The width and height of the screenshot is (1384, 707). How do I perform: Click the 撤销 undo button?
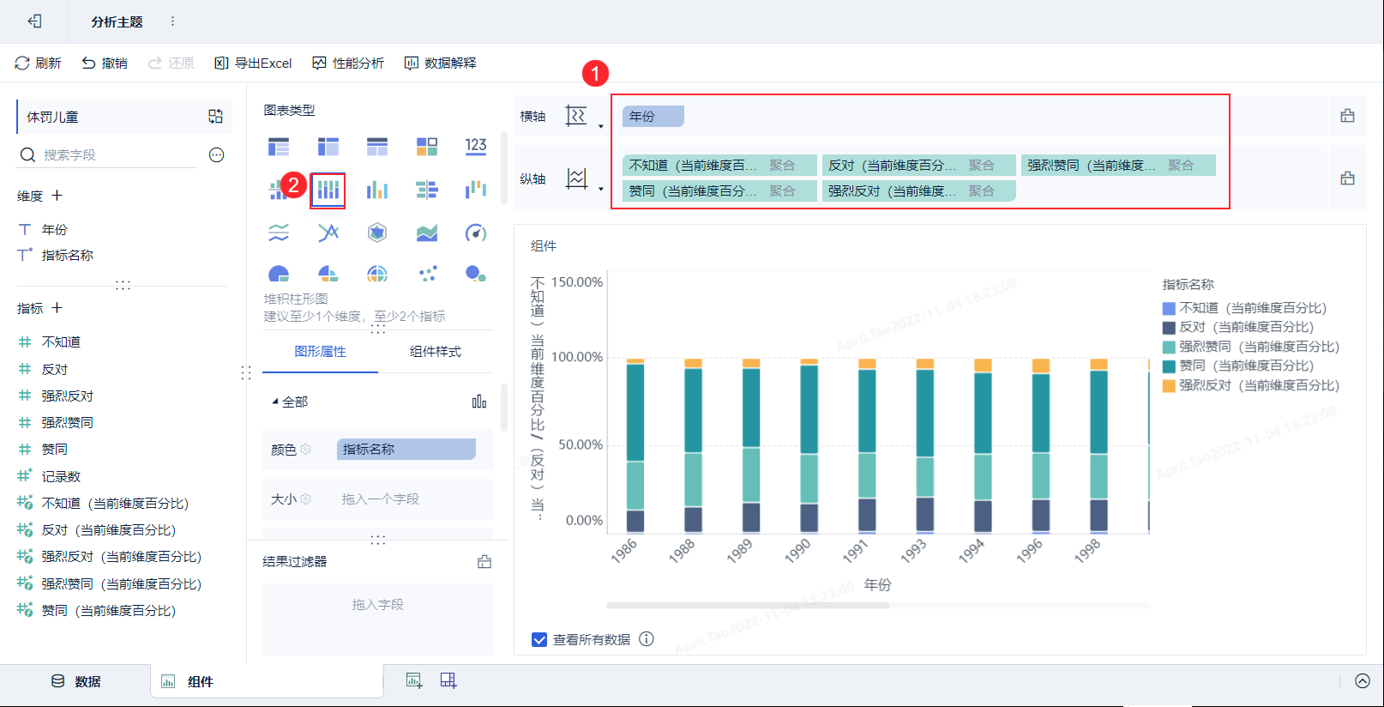(x=105, y=63)
